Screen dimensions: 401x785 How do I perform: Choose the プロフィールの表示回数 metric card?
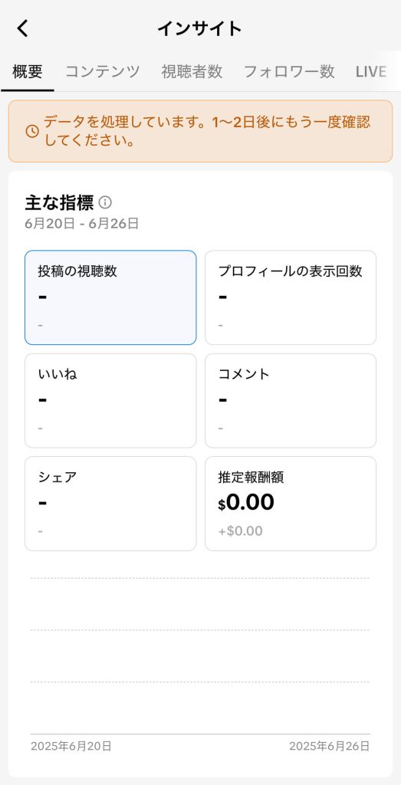(291, 297)
